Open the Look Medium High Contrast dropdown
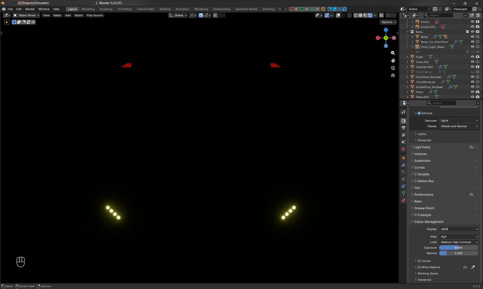The image size is (483, 289). tap(459, 242)
